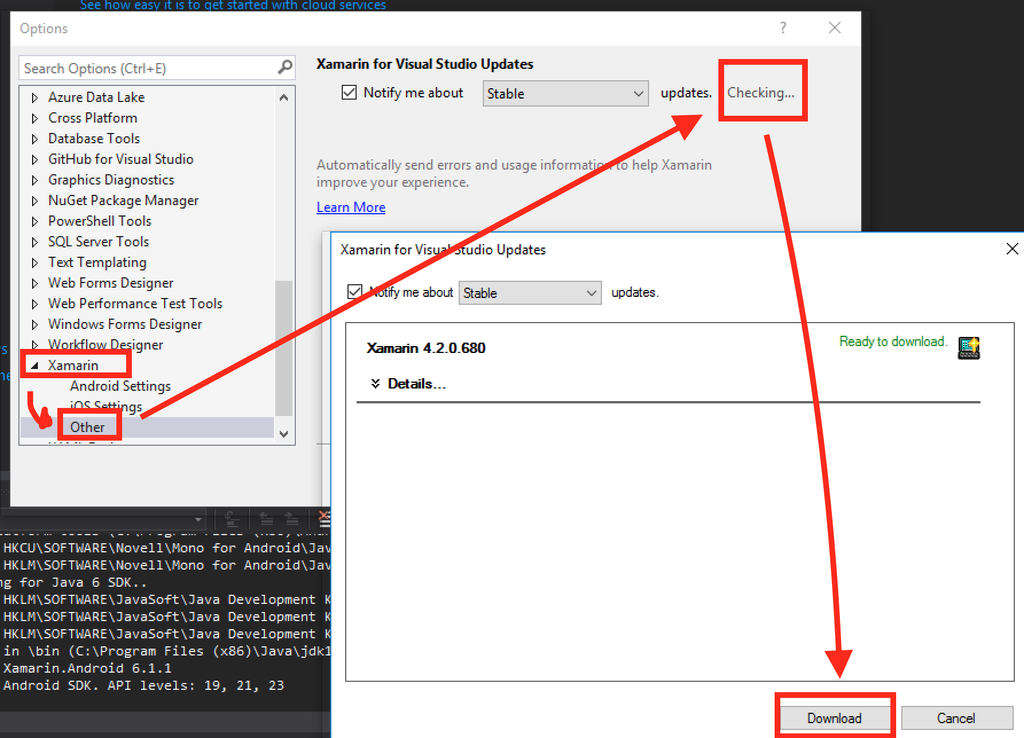Select PowerShell Tools item

[100, 221]
